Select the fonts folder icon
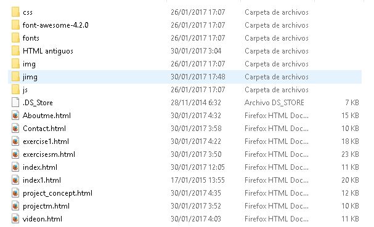Viewport: 374px width, 227px height. tap(15, 38)
